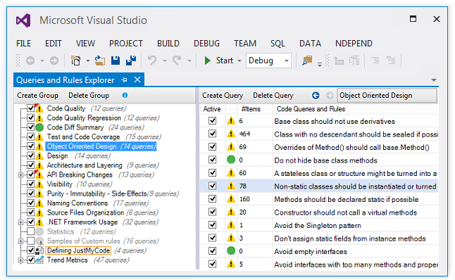Image resolution: width=455 pixels, height=280 pixels.
Task: Click the Redo arrow icon
Action: (177, 61)
